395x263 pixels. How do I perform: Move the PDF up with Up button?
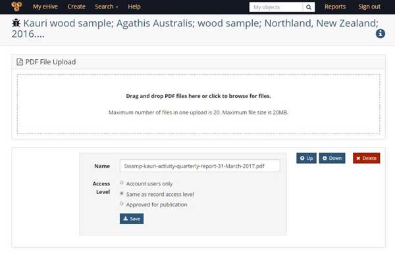[x=306, y=158]
